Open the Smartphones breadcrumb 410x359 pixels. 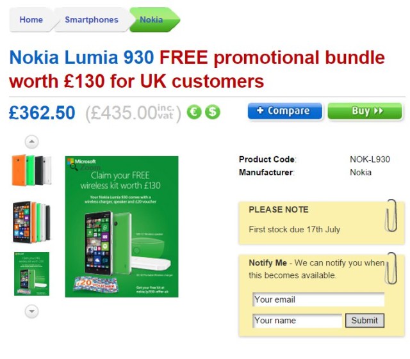tap(92, 20)
